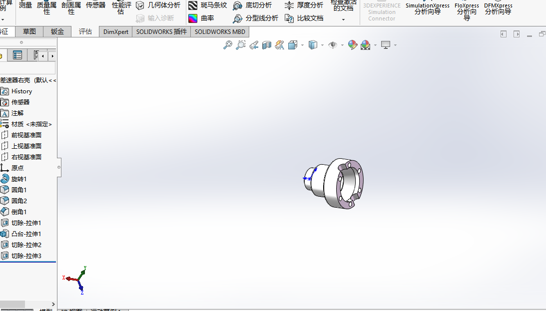Open the 几何体分析 geometry analysis
The width and height of the screenshot is (546, 311).
point(158,5)
